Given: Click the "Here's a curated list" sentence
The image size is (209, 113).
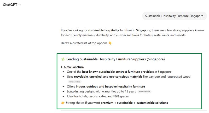Looking at the screenshot, I should coord(84,43).
